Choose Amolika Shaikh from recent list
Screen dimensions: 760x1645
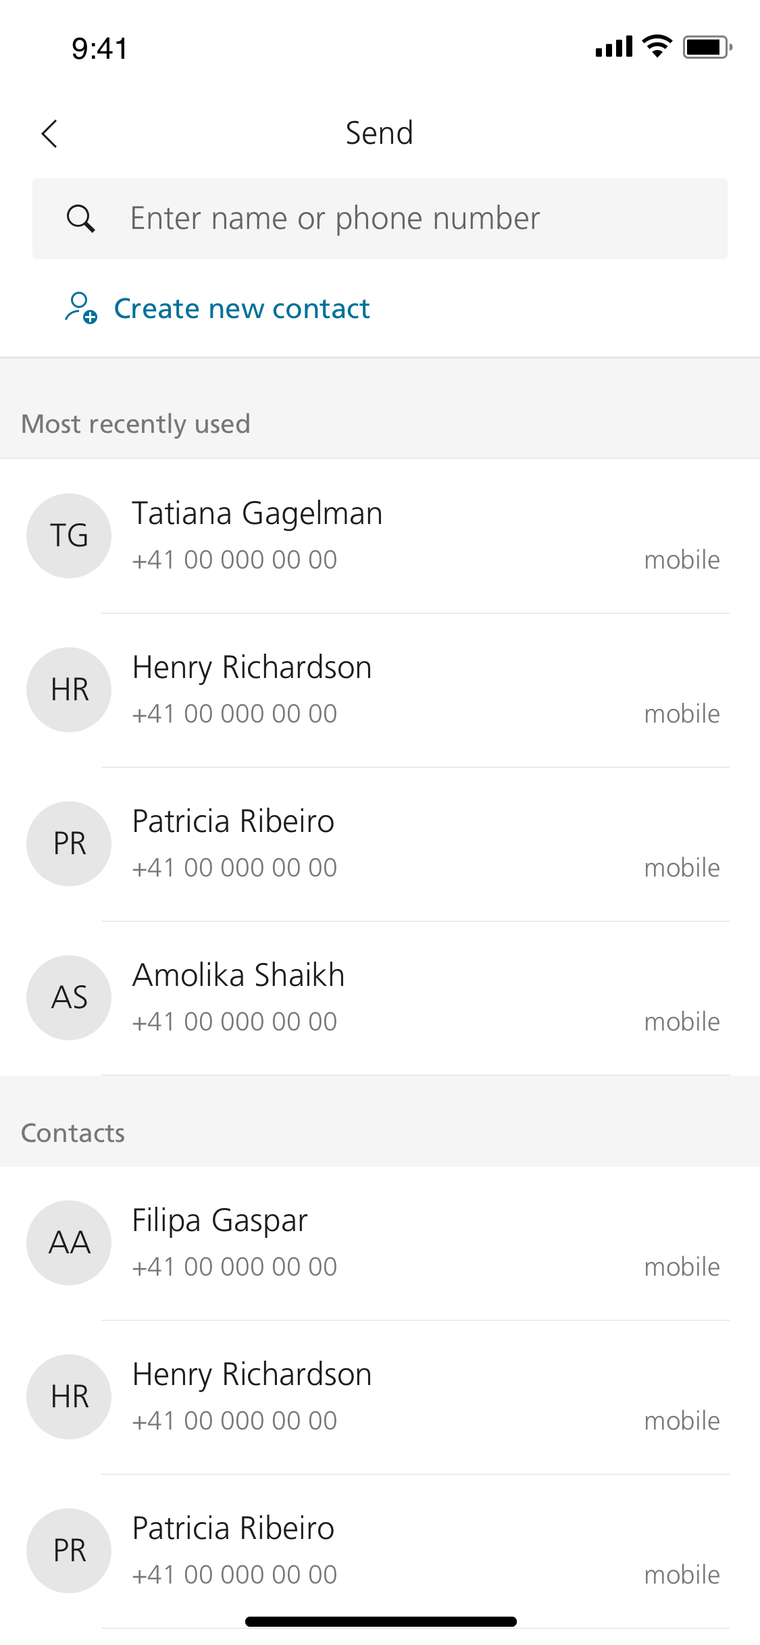(x=238, y=976)
